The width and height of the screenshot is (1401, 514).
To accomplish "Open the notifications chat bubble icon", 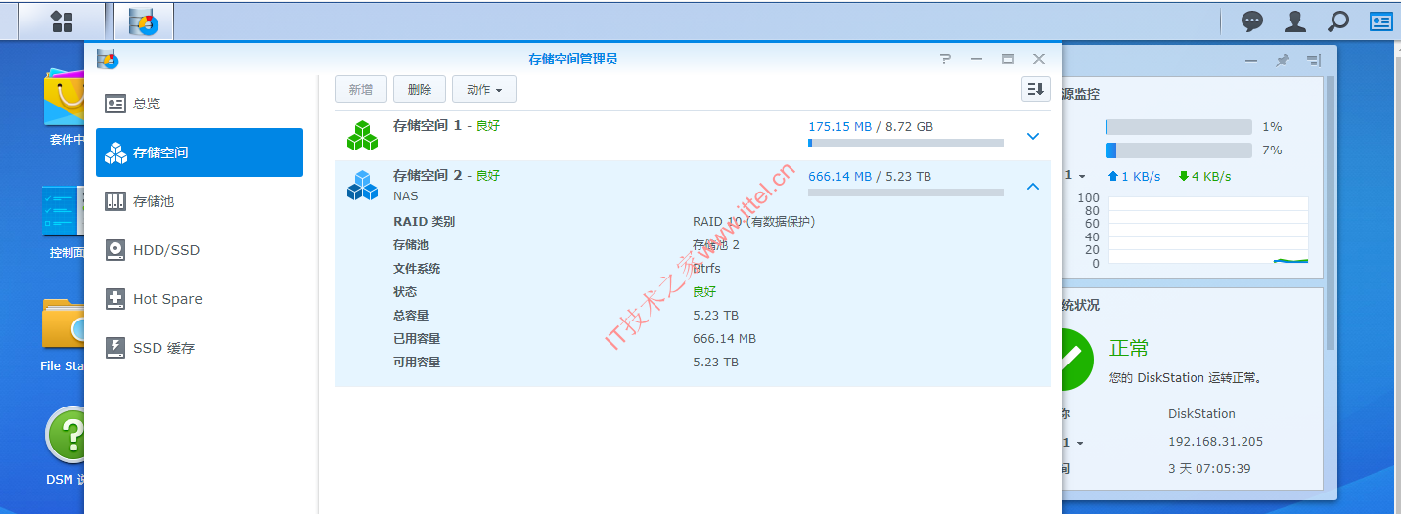I will click(x=1252, y=21).
